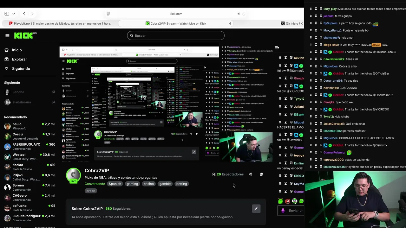The height and width of the screenshot is (228, 406).
Task: Timeout rulouwuwuw22 with the hourglass icon
Action: (316, 59)
